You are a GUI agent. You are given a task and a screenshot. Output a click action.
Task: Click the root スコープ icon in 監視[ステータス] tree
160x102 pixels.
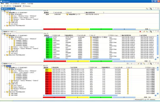(x=5, y=34)
